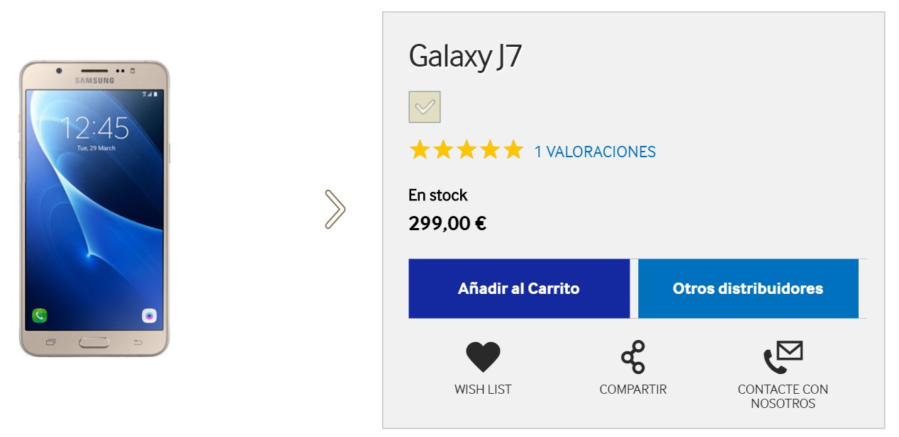Show next product image with arrow

click(335, 209)
